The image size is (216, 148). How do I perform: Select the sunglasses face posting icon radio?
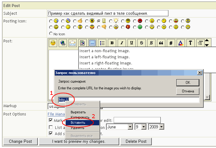(123, 21)
